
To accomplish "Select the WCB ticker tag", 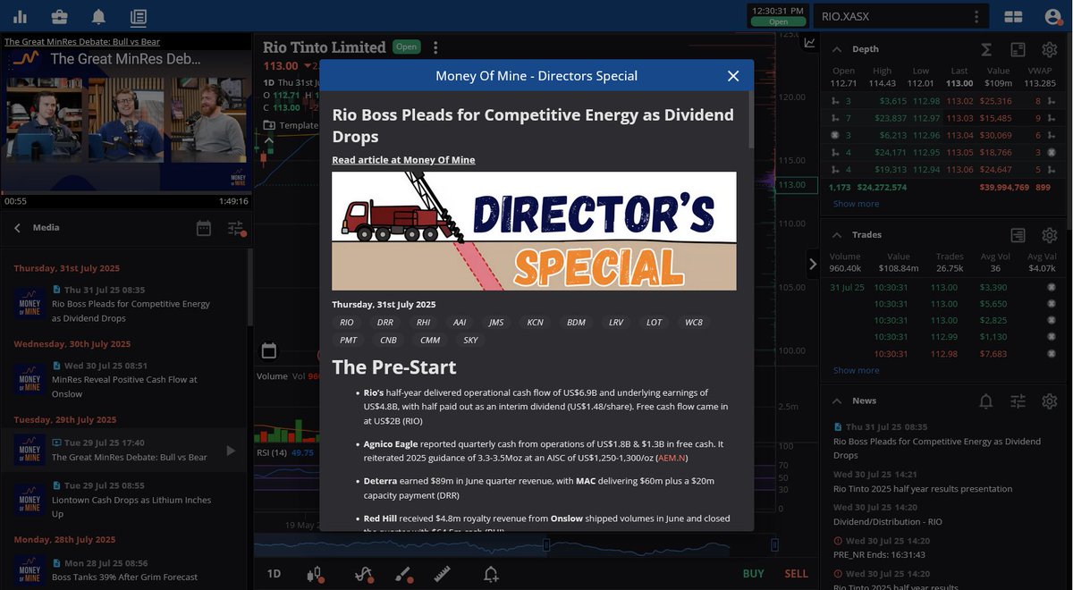I will click(694, 322).
